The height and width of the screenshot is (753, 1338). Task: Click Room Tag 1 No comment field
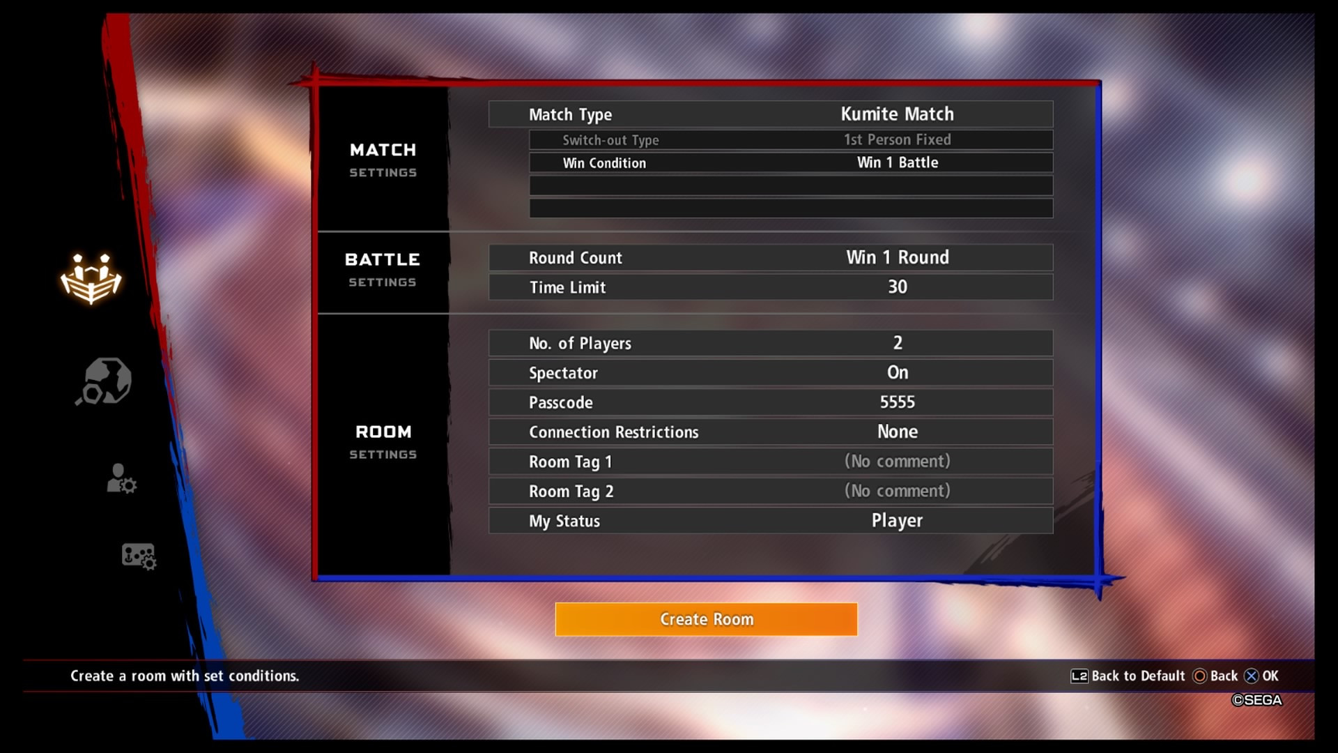point(897,462)
